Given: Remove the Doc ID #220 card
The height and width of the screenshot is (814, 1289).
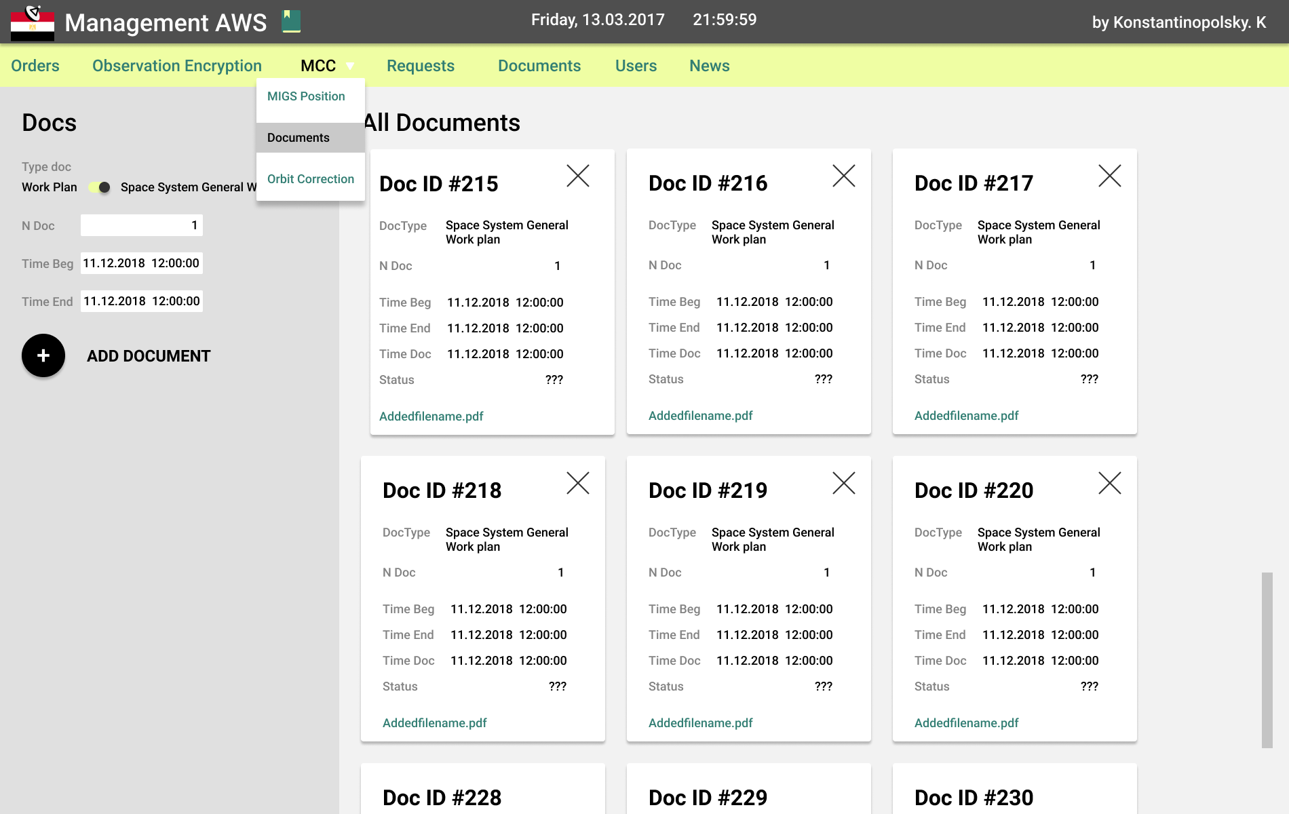Looking at the screenshot, I should [1109, 484].
